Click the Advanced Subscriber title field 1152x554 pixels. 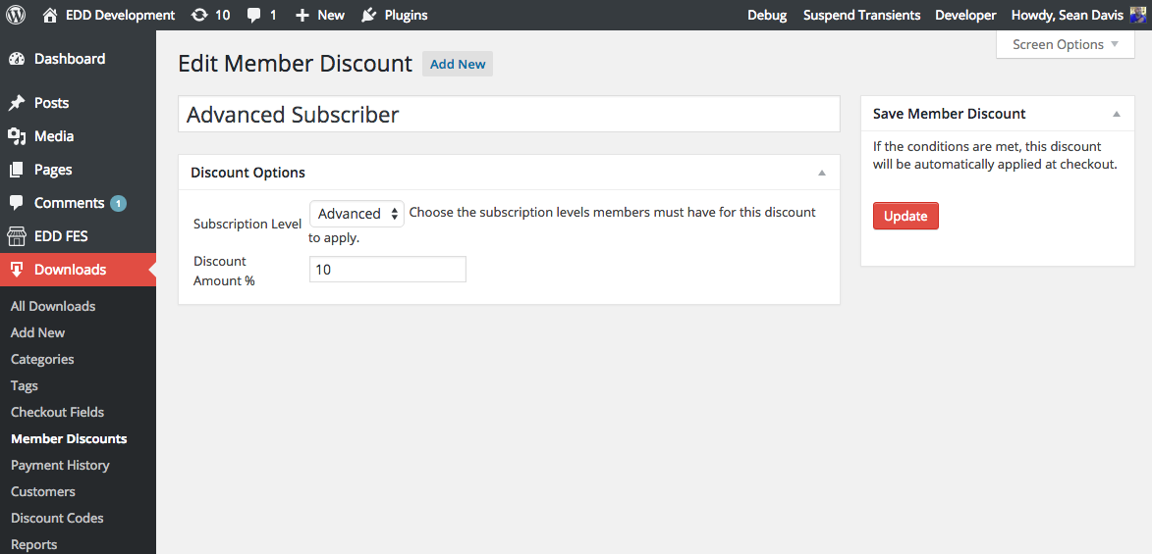pyautogui.click(x=509, y=115)
